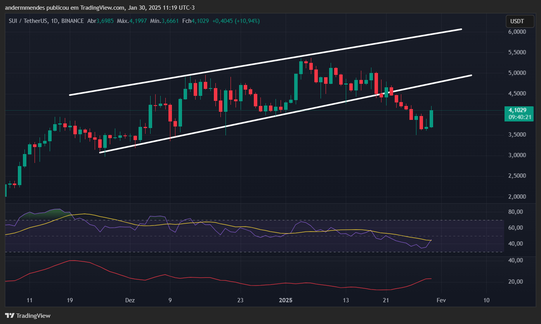Click the Fev date label

(441, 300)
